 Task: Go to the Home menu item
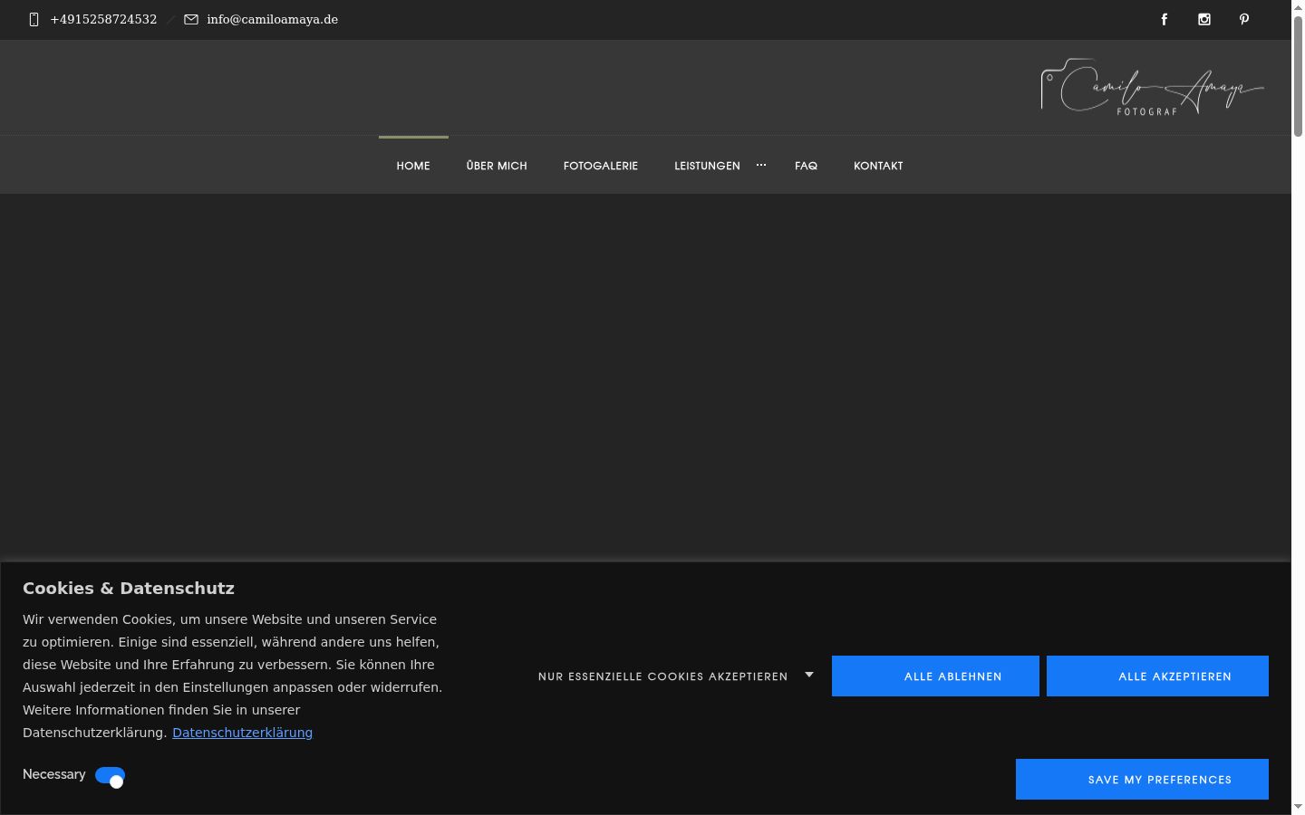pyautogui.click(x=413, y=166)
